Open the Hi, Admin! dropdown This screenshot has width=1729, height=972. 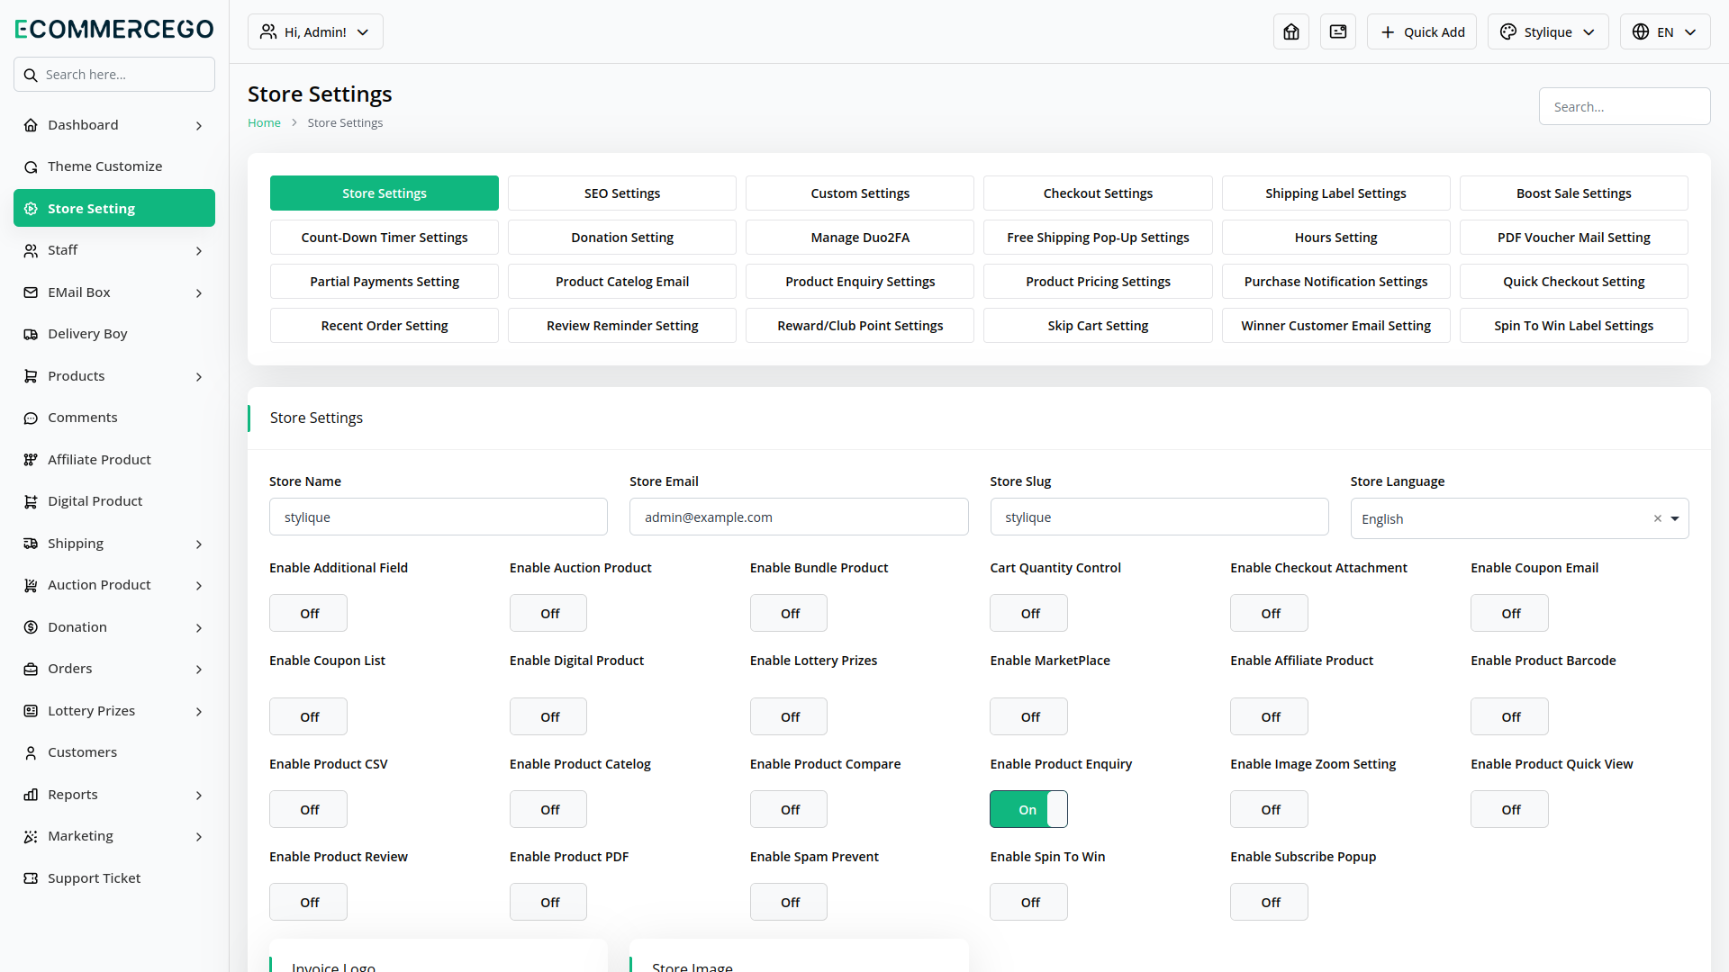click(315, 31)
